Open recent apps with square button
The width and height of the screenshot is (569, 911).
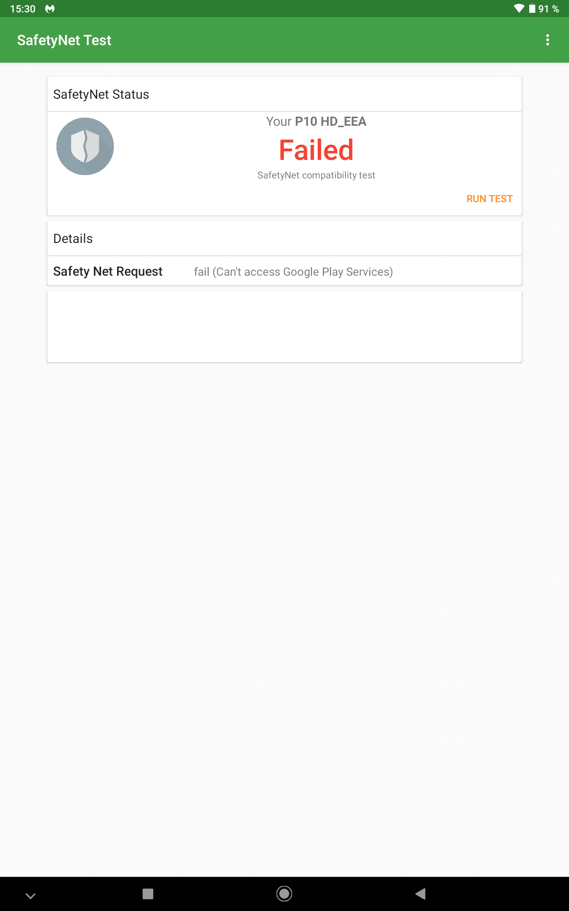point(148,894)
